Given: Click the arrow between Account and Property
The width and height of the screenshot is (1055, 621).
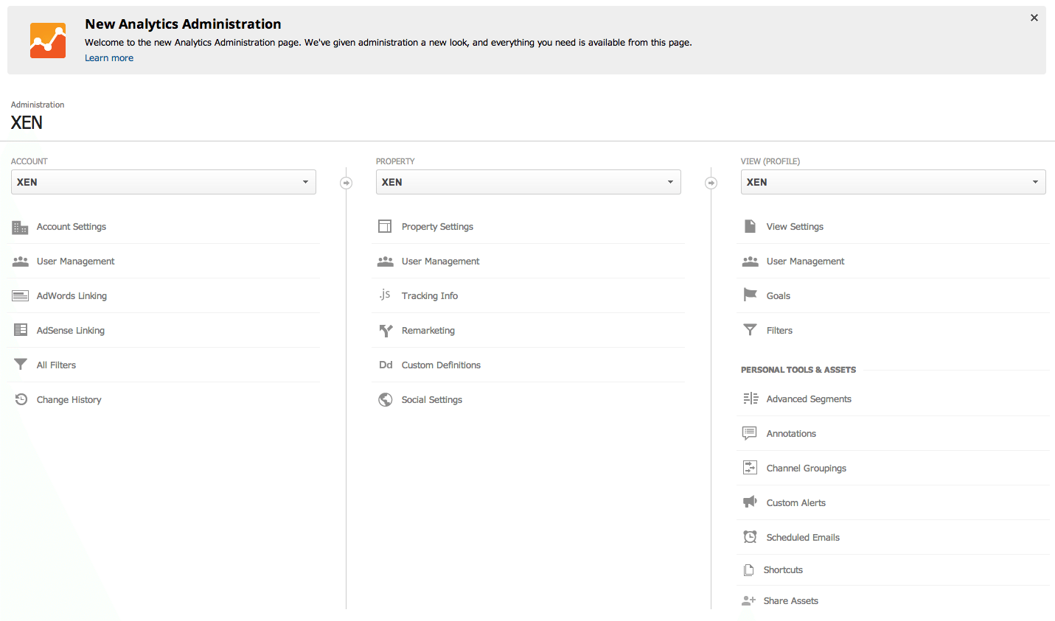Looking at the screenshot, I should 346,183.
